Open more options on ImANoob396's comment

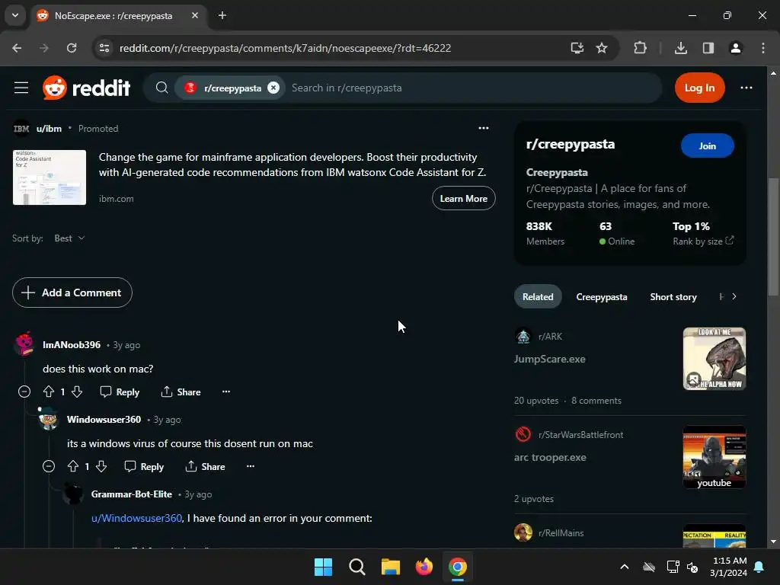click(x=226, y=392)
